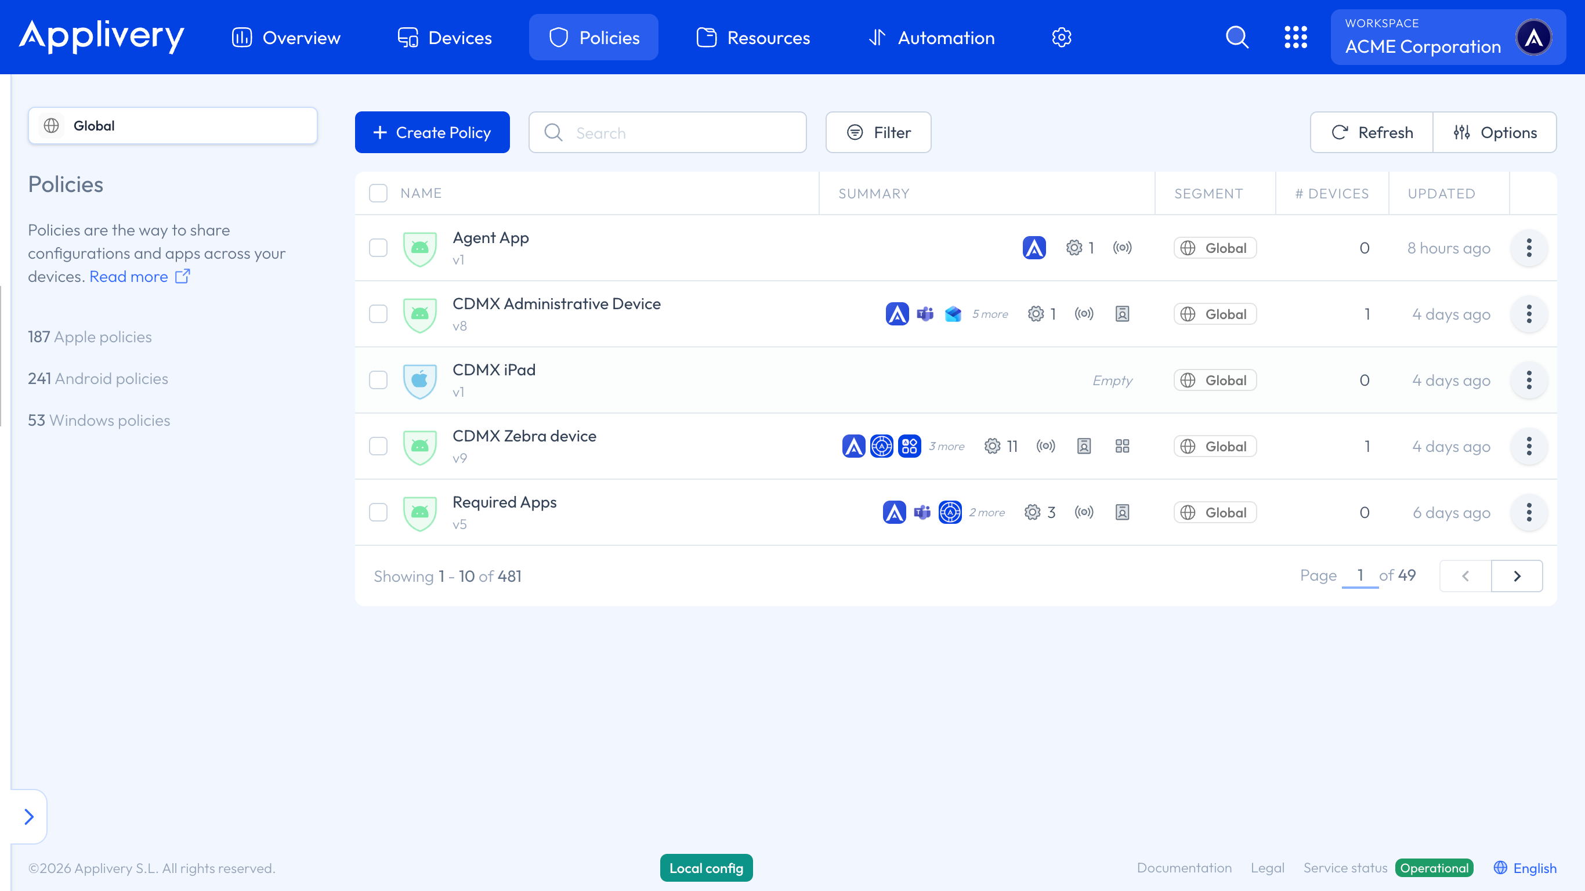Screen dimensions: 1585x891
Task: Select the CDMX Administrative Device checkbox
Action: [378, 314]
